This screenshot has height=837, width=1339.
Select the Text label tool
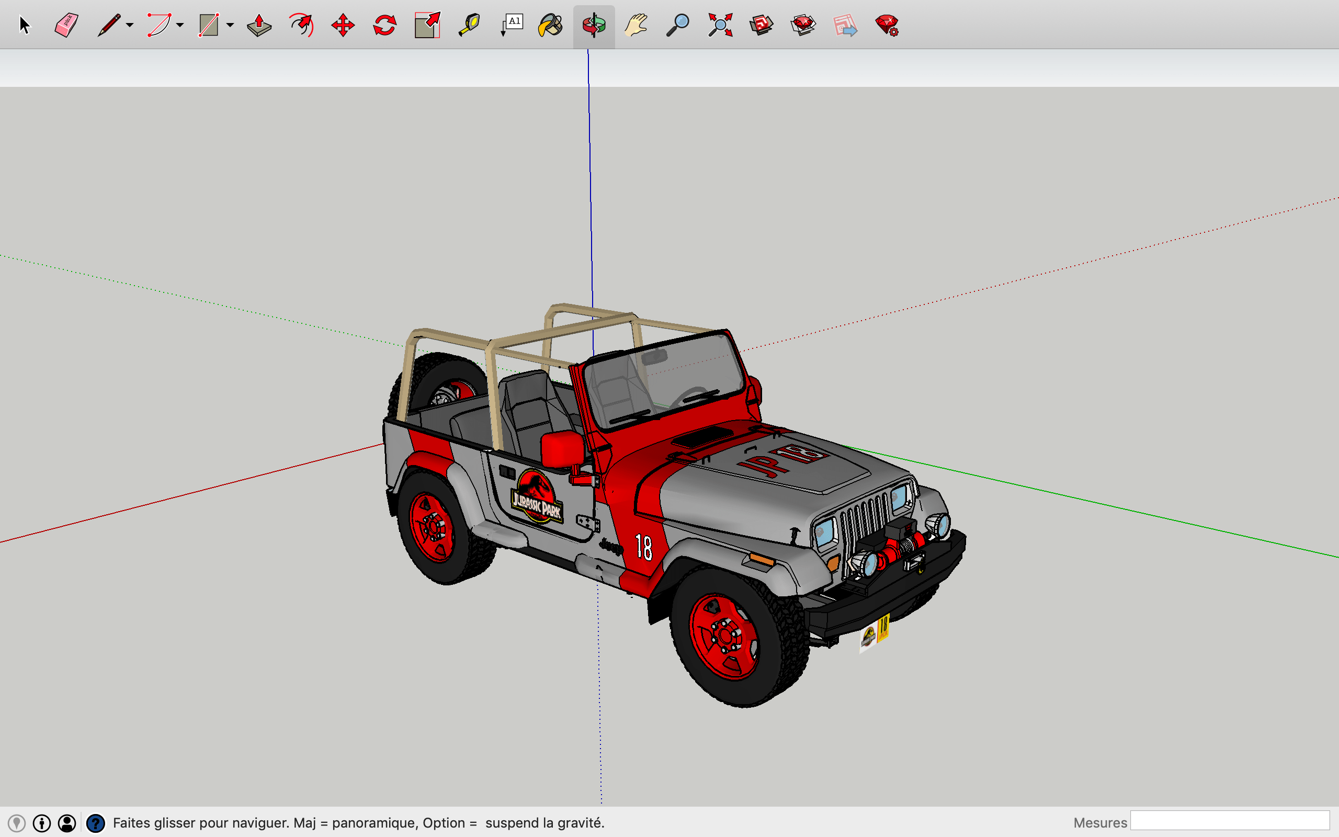[512, 26]
